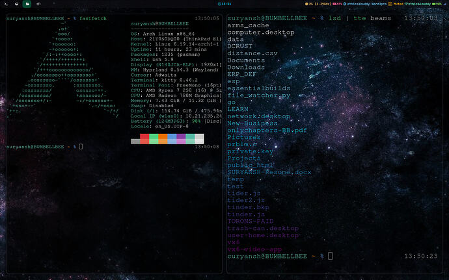Switch to the code workspace icon
The image size is (449, 280).
pyautogui.click(x=38, y=4)
